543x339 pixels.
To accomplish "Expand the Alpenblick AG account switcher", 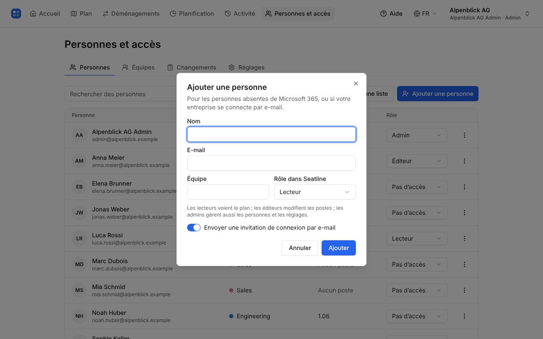I will pos(490,14).
